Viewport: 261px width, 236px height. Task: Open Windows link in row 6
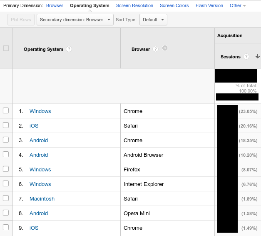(x=40, y=184)
